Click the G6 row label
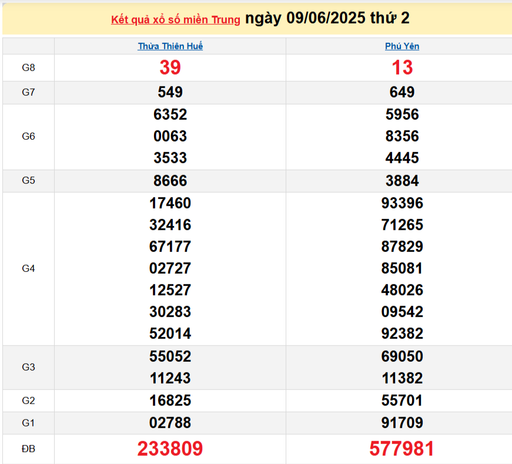 28,136
